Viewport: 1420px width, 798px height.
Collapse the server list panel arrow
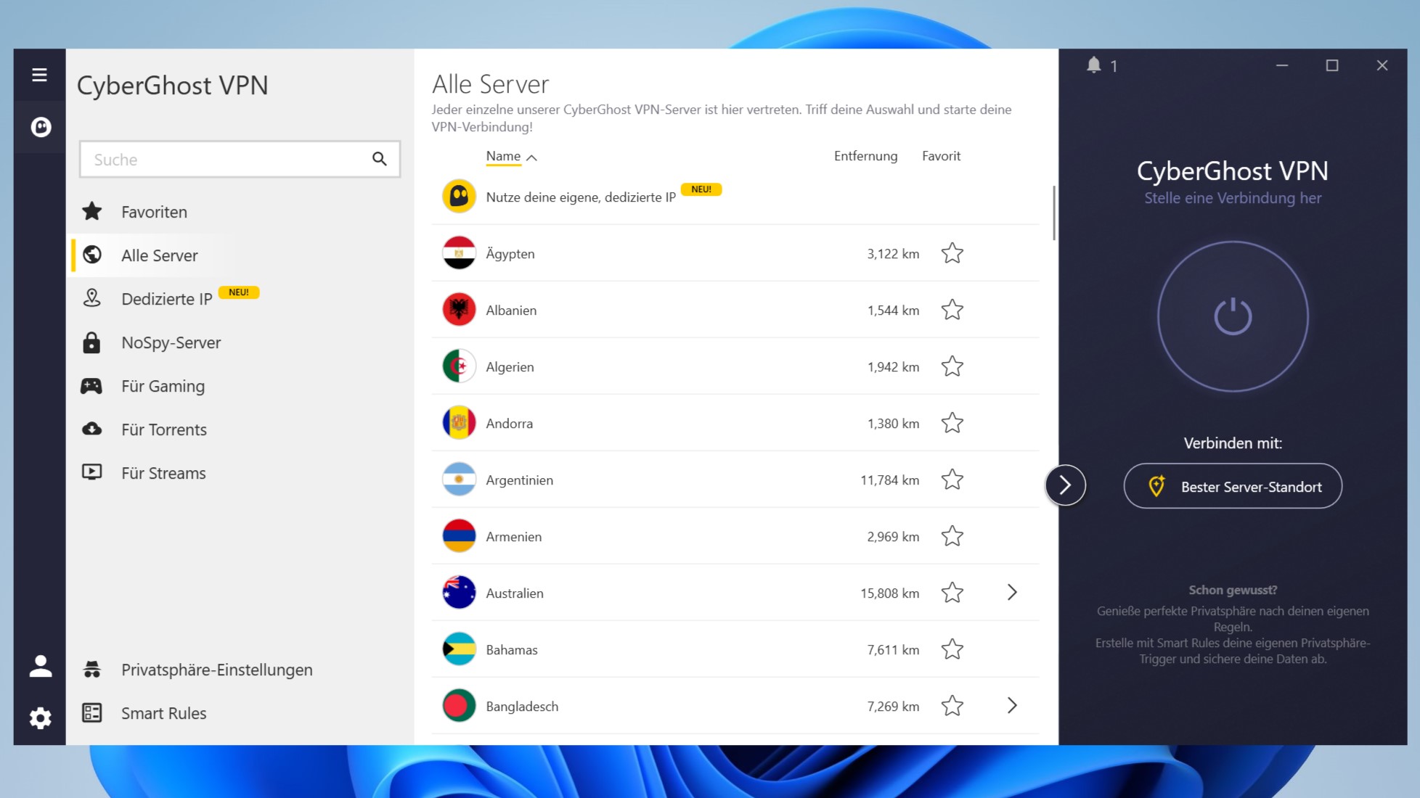click(1065, 485)
